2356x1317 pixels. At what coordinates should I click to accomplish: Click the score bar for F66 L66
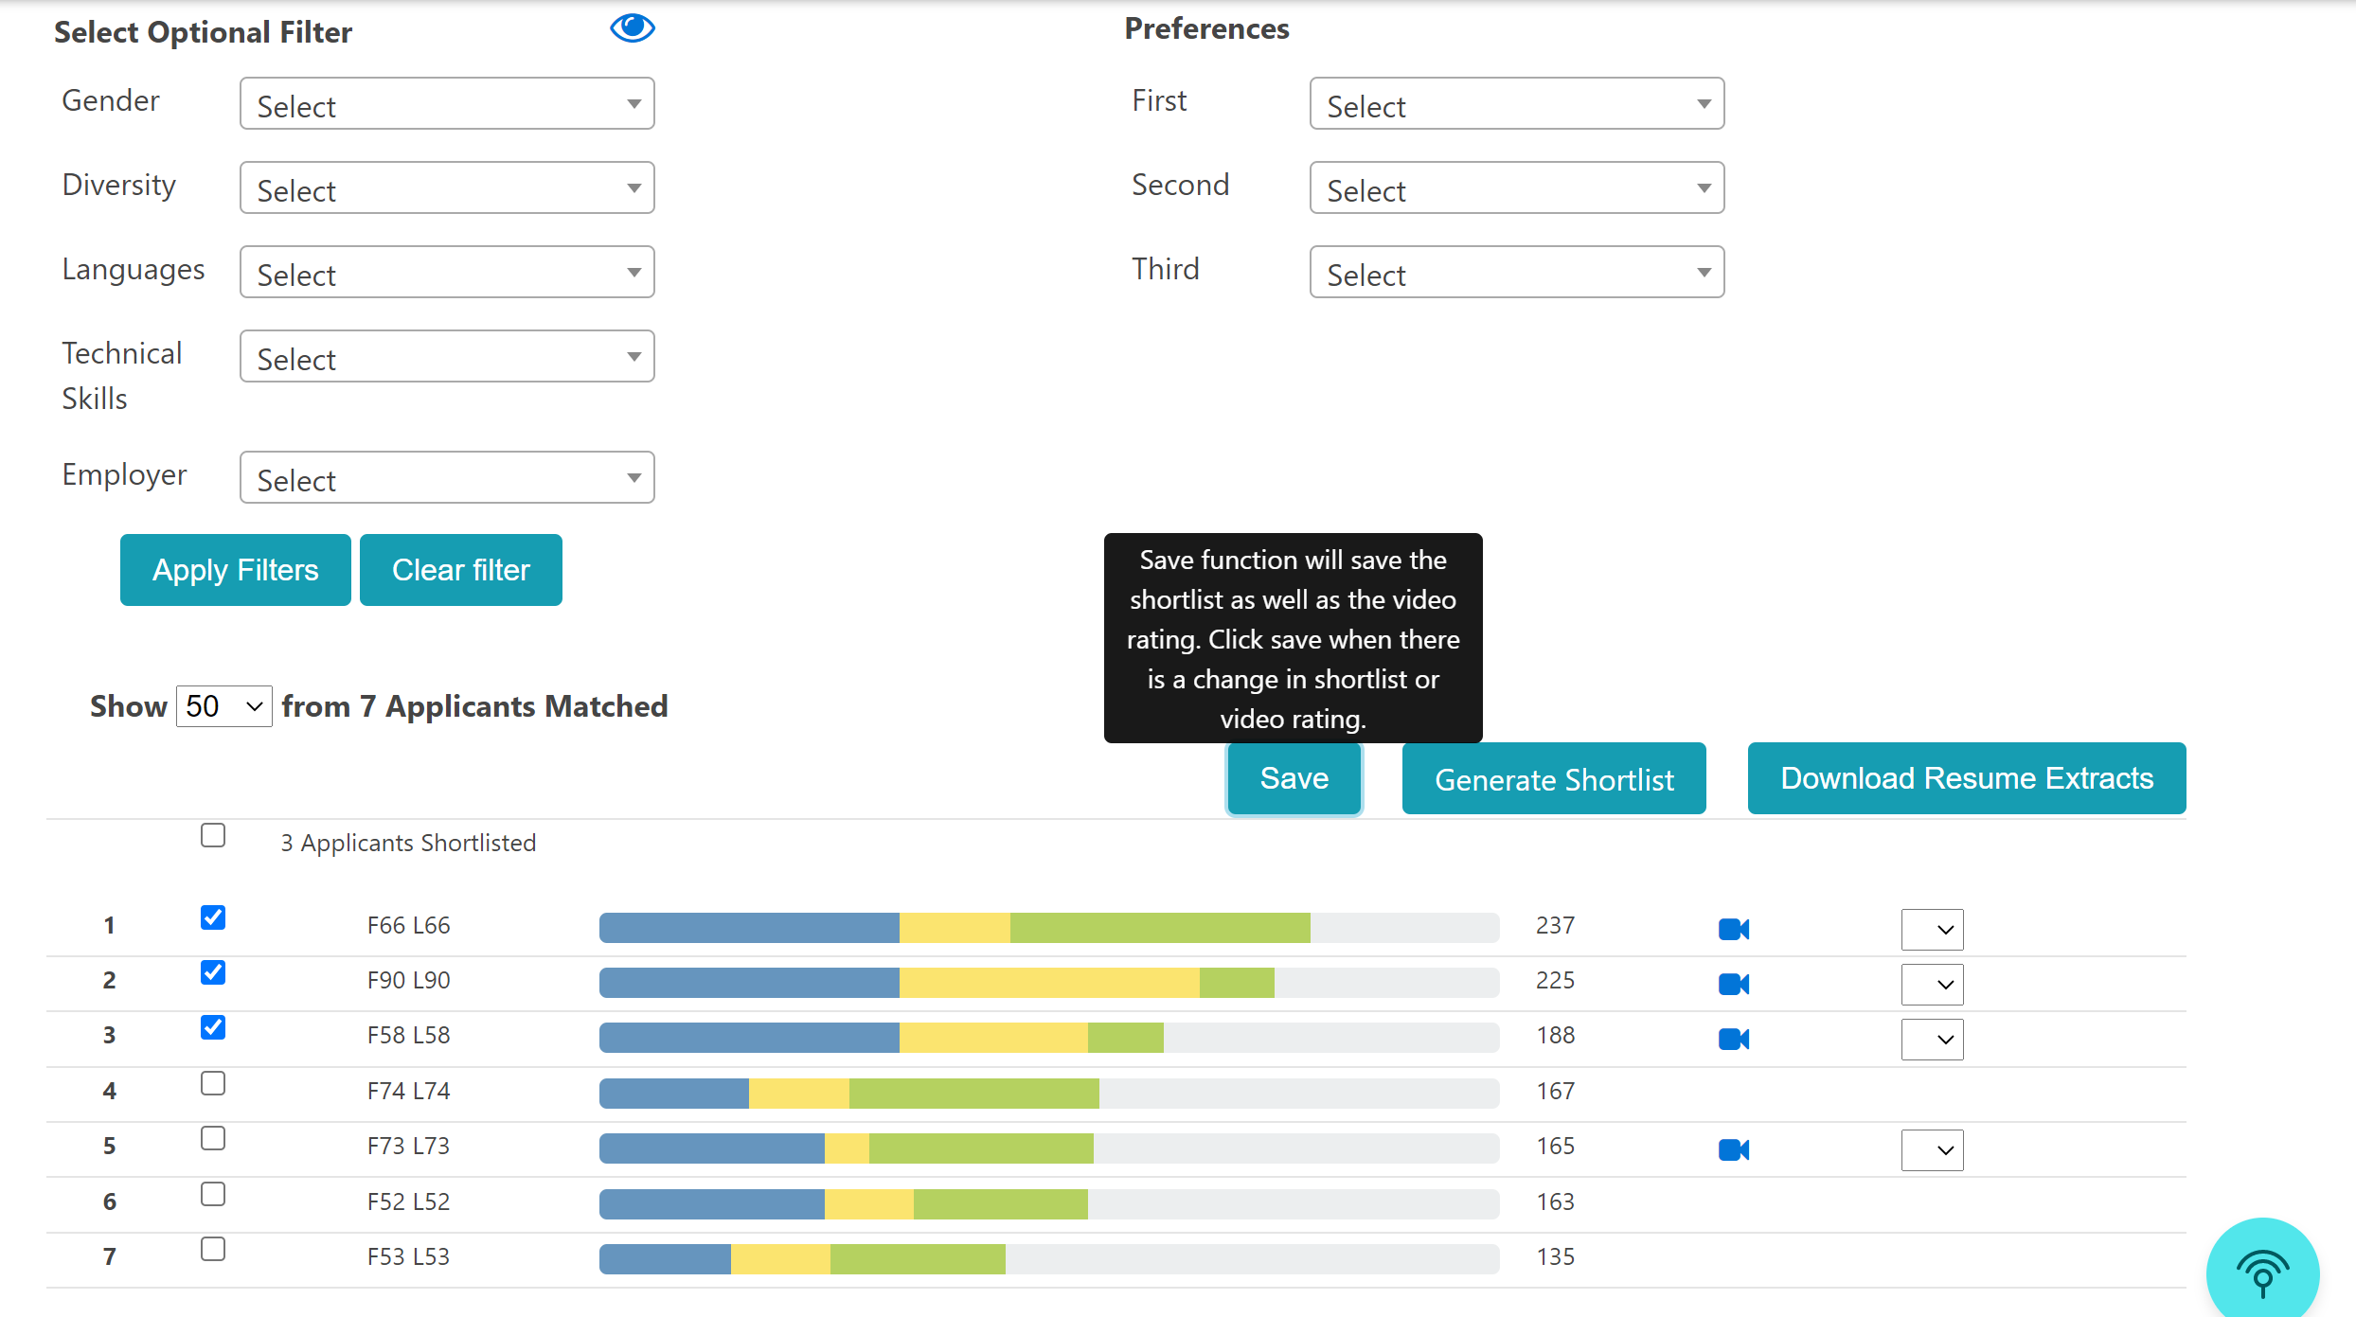coord(1048,927)
